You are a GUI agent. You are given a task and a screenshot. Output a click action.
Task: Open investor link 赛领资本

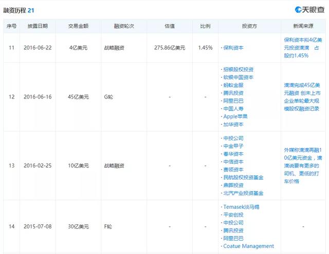[x=233, y=170]
